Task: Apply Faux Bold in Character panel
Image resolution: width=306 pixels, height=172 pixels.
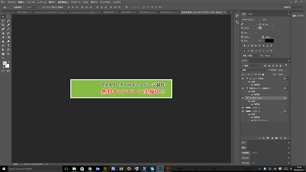Action: point(244,46)
